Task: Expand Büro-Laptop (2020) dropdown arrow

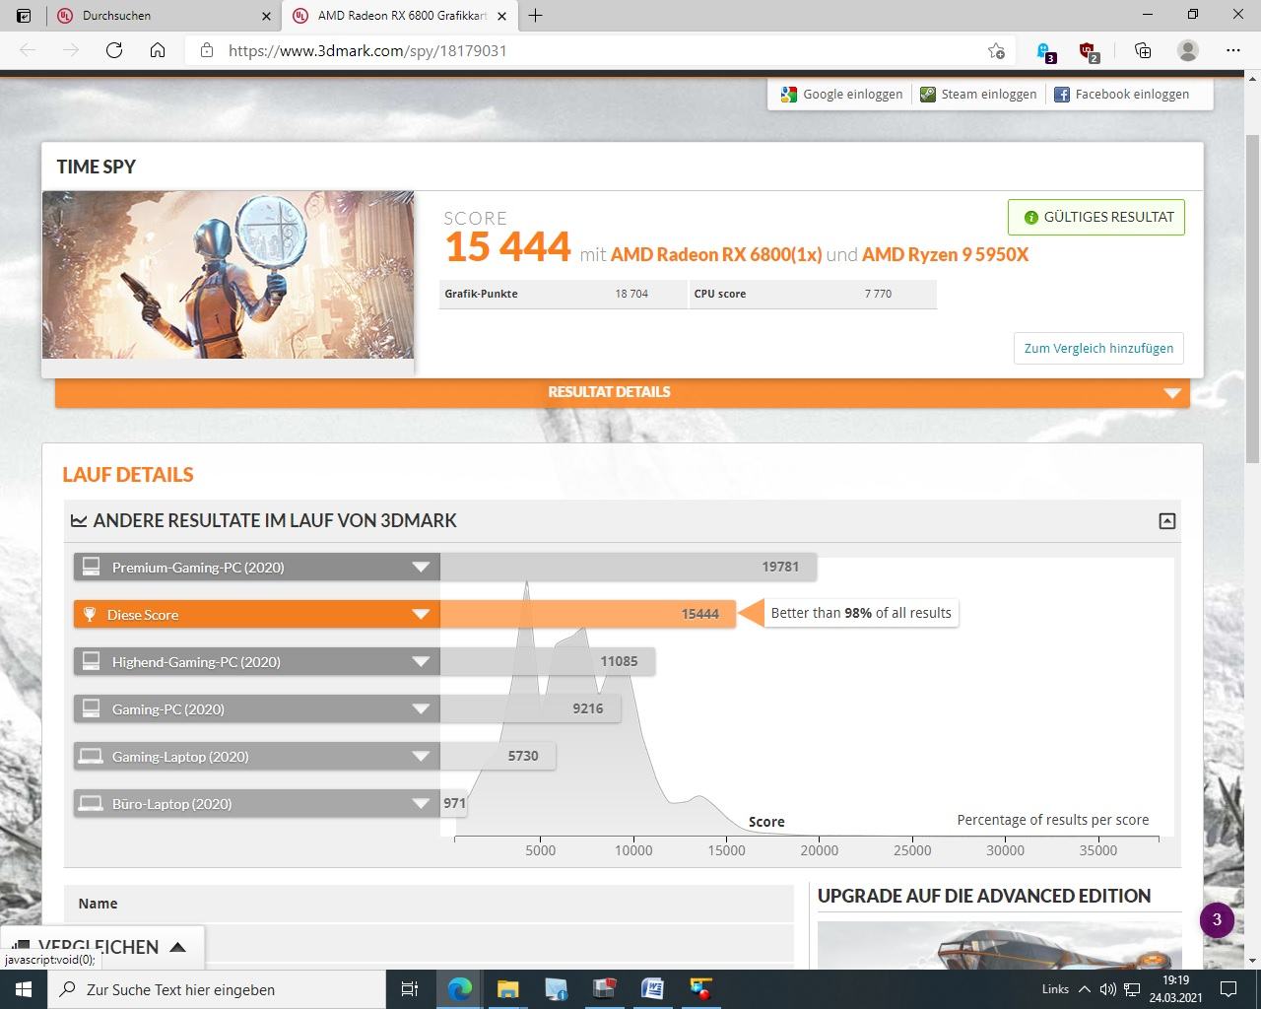Action: [421, 803]
